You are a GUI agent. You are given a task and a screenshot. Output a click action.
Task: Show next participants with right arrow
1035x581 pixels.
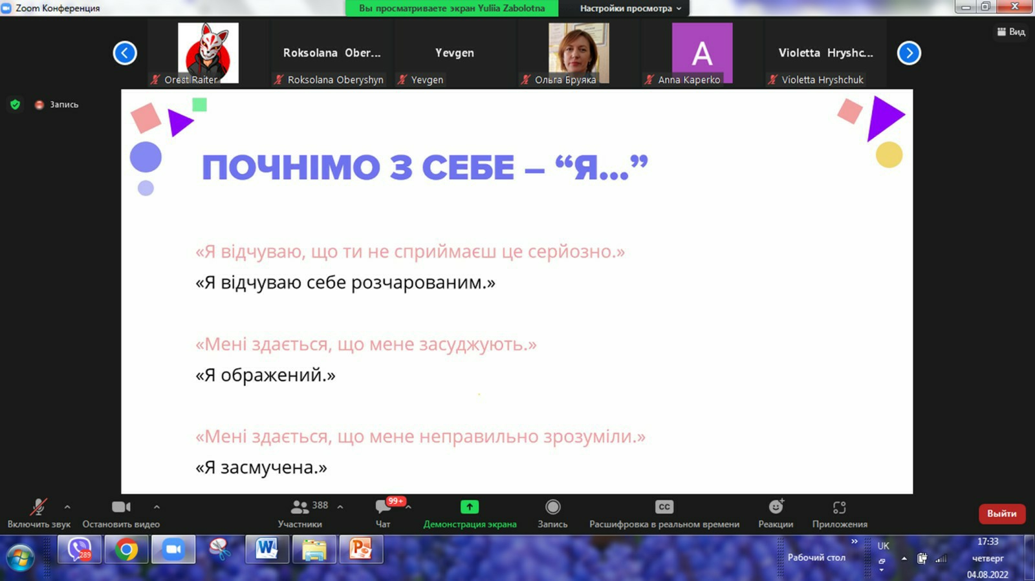(x=909, y=53)
